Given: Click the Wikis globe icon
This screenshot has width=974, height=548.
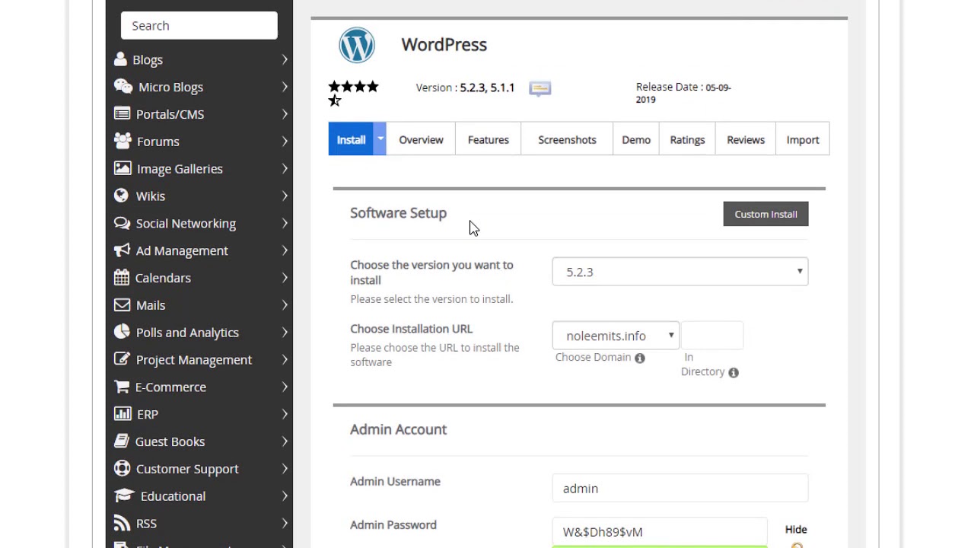Looking at the screenshot, I should 121,196.
